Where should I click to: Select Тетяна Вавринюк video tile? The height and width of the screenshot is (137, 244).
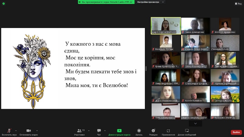click(166, 111)
